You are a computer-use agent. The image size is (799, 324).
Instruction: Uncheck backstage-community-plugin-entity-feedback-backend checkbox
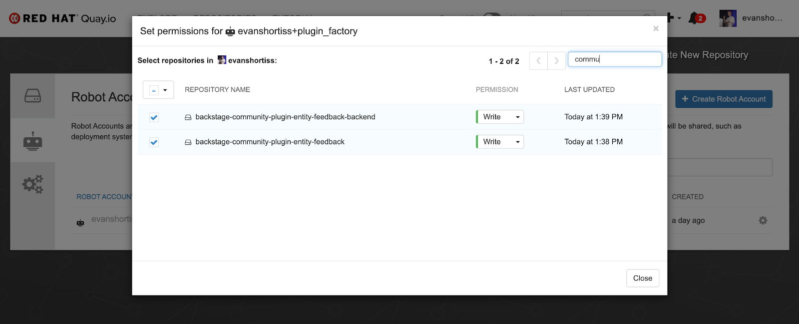pyautogui.click(x=154, y=117)
